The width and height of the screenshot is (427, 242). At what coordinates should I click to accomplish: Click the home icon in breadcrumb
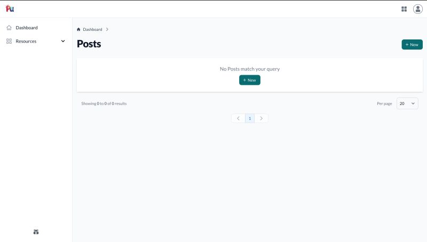[78, 29]
